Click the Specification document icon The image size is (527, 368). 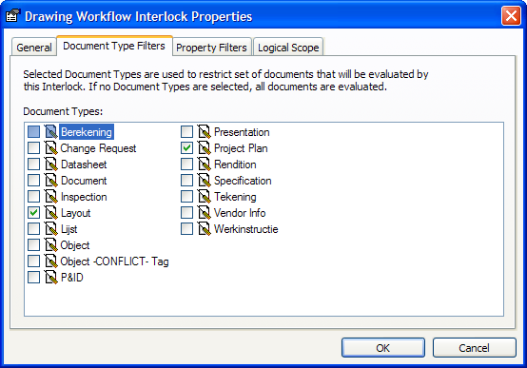(204, 180)
